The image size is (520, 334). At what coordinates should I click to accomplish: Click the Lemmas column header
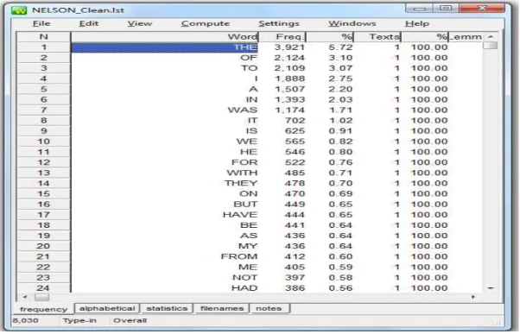pos(466,37)
